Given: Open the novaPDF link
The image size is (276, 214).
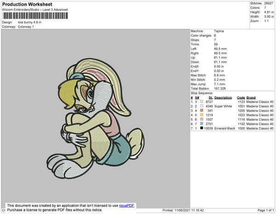Looking at the screenshot, I should click(126, 206).
